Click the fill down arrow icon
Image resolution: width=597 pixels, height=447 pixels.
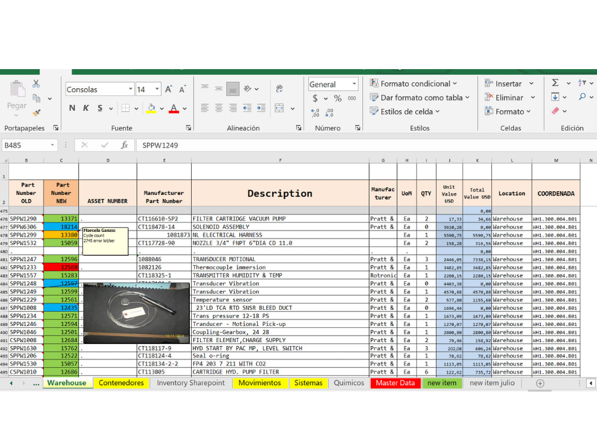pos(555,97)
